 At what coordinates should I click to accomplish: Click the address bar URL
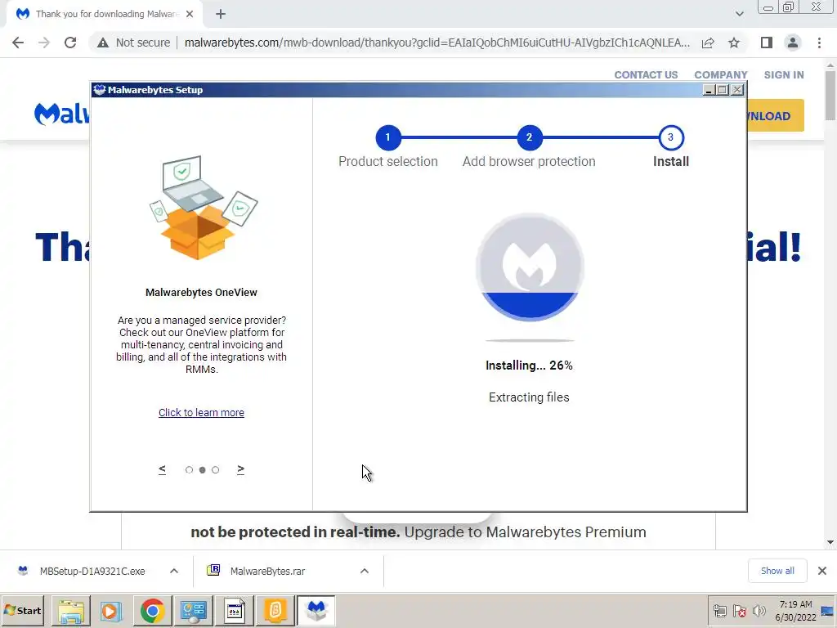point(436,43)
